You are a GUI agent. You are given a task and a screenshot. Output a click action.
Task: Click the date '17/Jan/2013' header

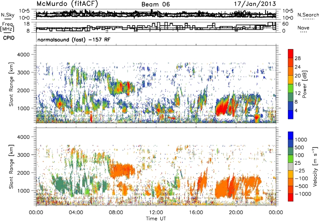pyautogui.click(x=255, y=4)
